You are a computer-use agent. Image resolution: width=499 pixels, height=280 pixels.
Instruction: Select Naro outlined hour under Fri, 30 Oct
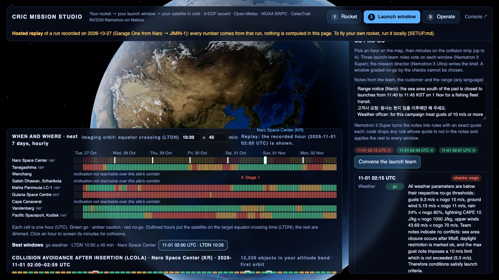[x=190, y=160]
